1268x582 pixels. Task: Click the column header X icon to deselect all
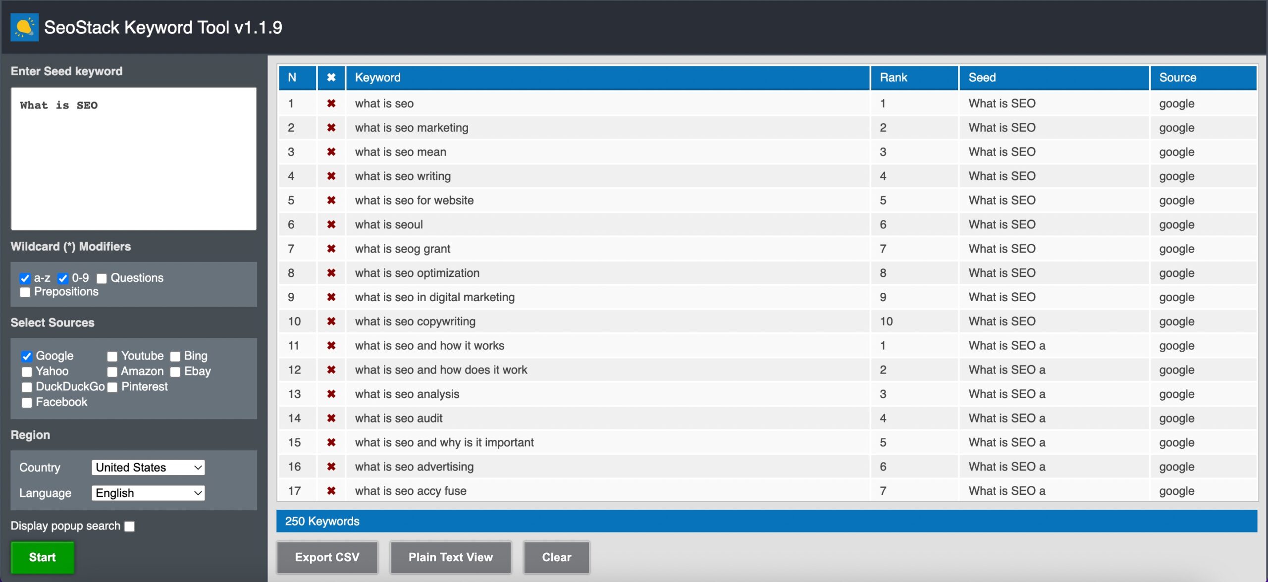tap(331, 78)
